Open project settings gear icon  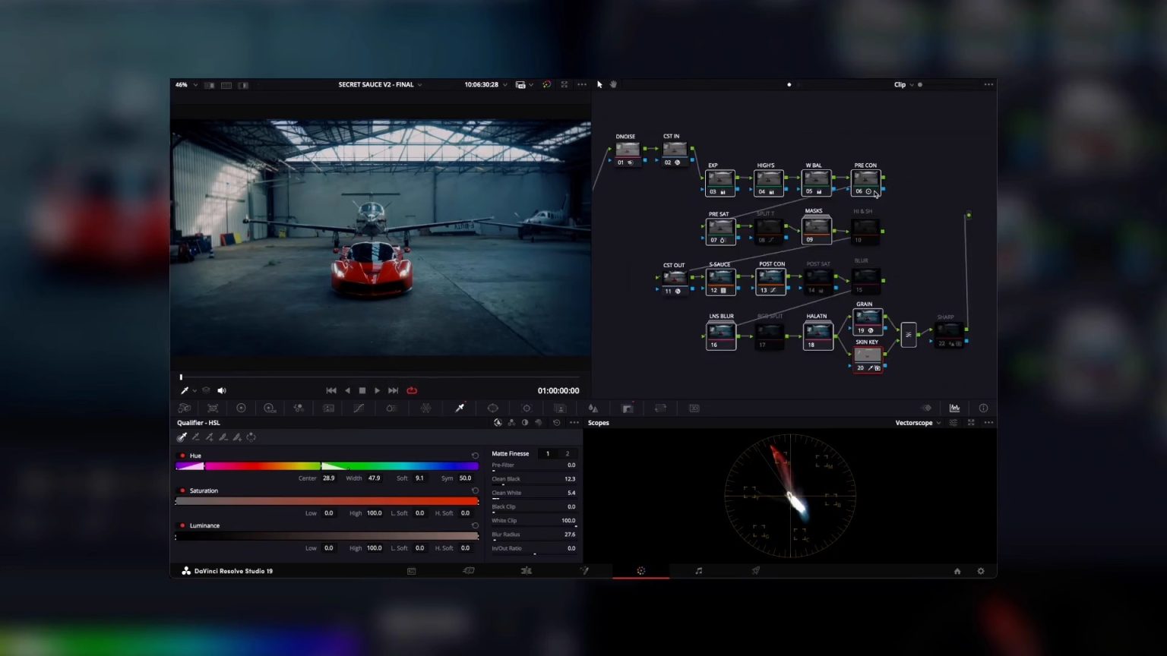(x=981, y=571)
